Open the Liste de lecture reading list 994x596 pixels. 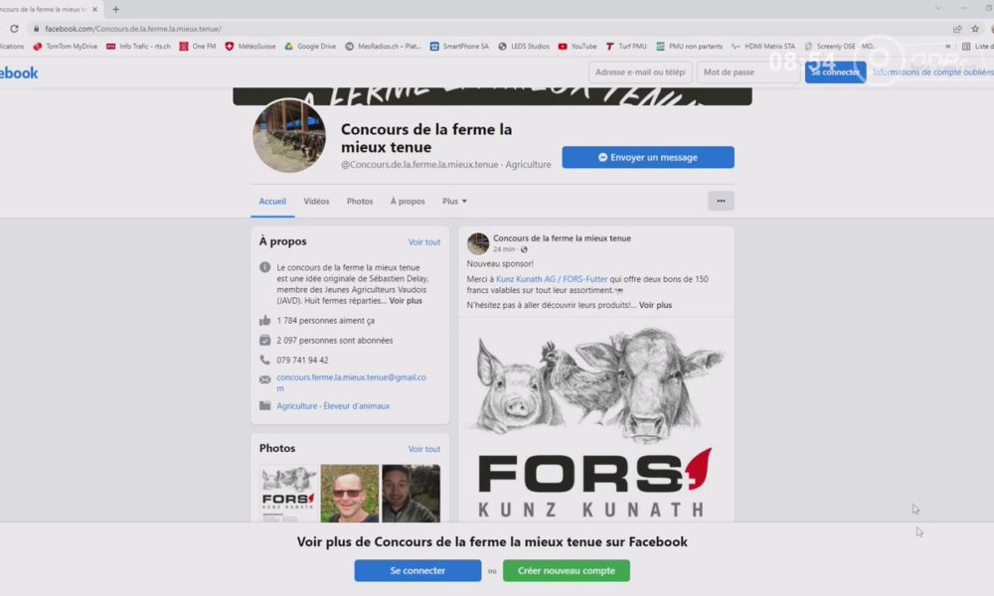pyautogui.click(x=977, y=47)
